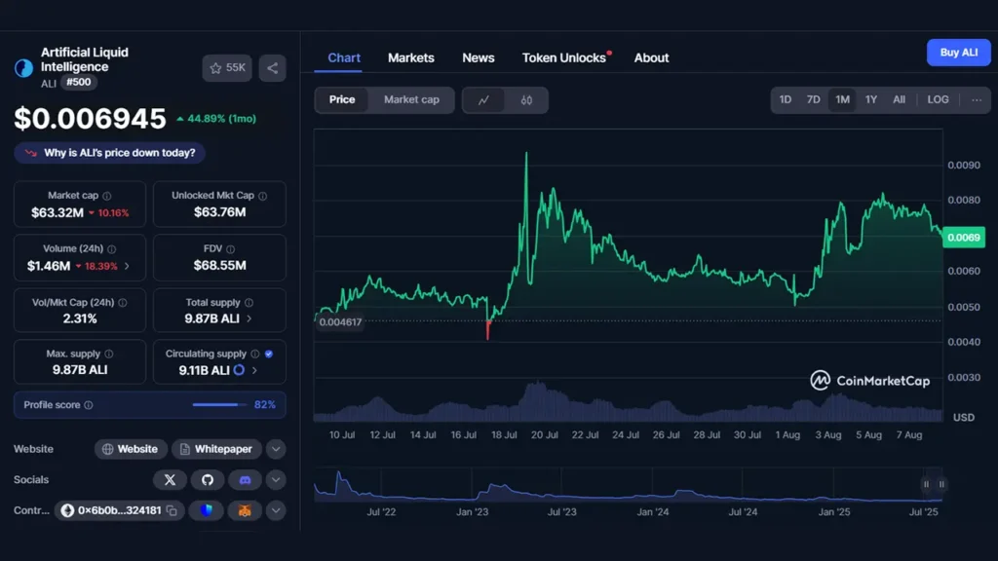Open the more options ellipsis on chart
The width and height of the screenshot is (998, 561).
coord(977,100)
